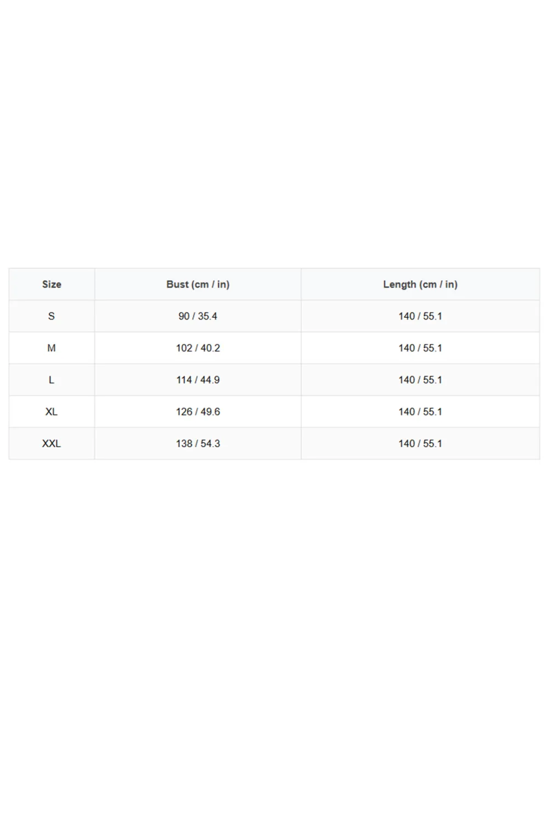
Task: Click length value in the L row
Action: (x=420, y=380)
